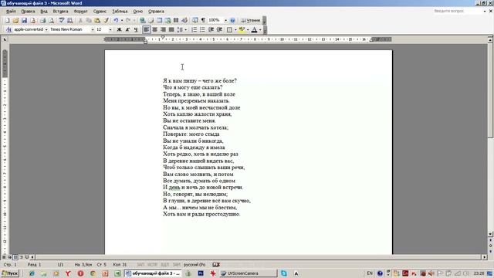
Task: Justify the paragraph text
Action: click(171, 29)
